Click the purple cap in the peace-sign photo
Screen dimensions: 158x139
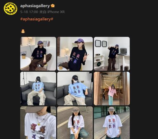[79, 41]
